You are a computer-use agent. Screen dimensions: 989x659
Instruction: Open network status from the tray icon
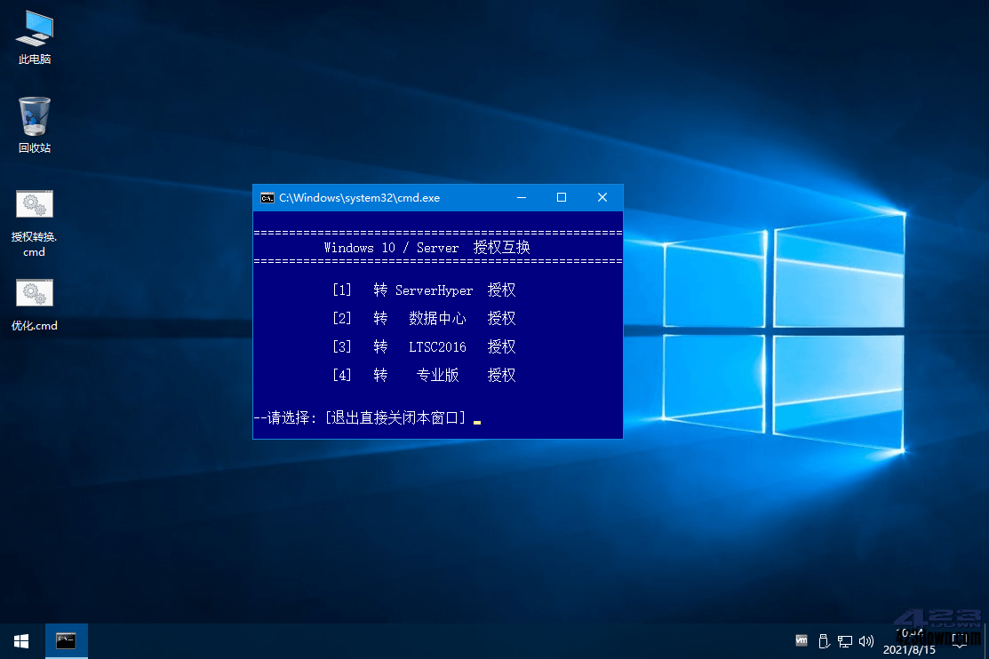pos(844,640)
